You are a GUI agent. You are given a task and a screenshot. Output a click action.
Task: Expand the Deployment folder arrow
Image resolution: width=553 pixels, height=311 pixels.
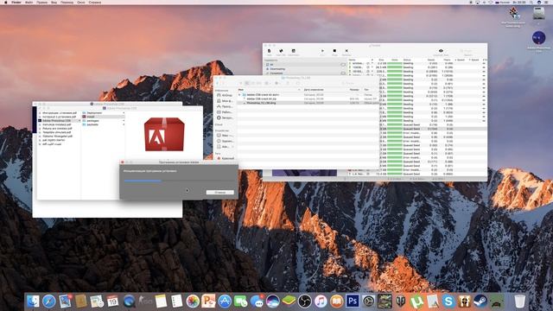pyautogui.click(x=124, y=113)
